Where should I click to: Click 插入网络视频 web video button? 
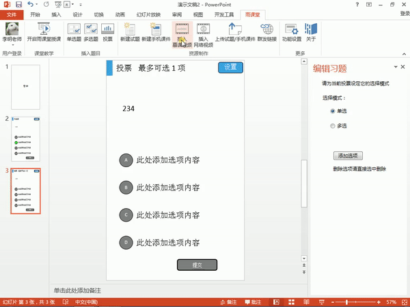203,35
